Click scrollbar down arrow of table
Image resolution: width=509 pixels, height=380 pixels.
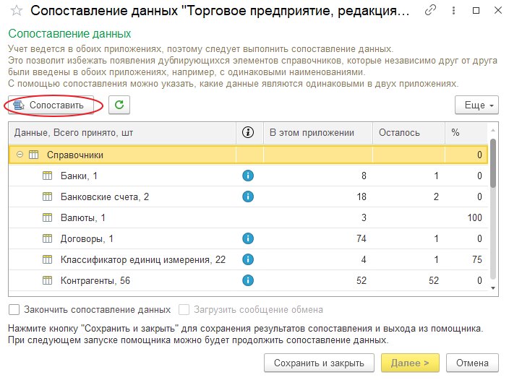point(493,288)
